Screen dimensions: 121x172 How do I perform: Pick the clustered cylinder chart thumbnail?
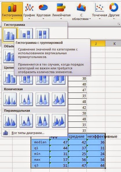coord(10,78)
